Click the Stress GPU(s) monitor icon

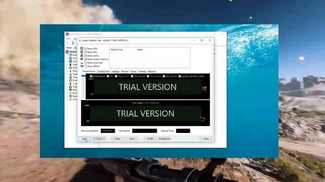(82, 66)
